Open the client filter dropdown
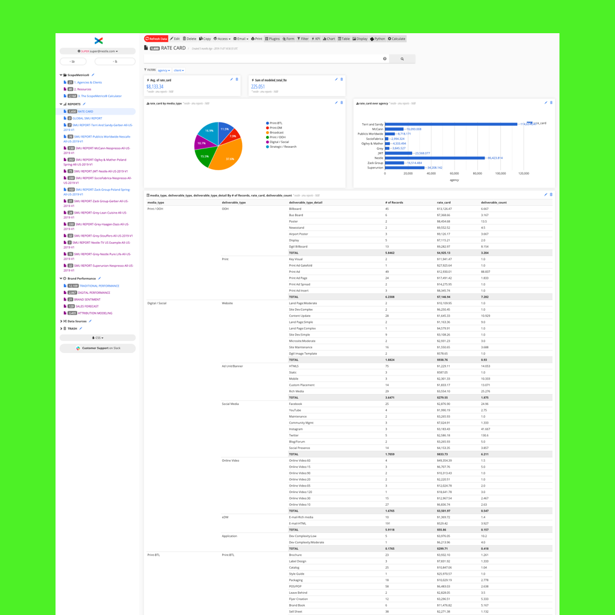The height and width of the screenshot is (615, 615). click(x=179, y=70)
